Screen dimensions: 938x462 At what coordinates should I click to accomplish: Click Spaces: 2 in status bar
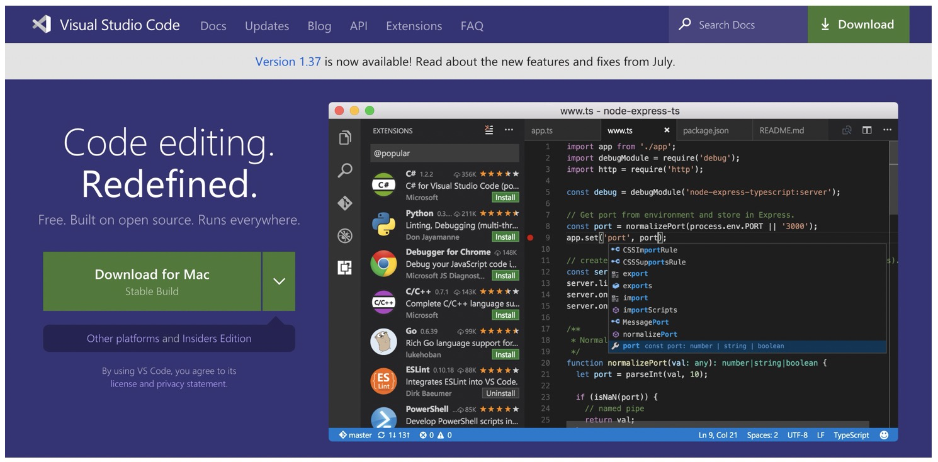point(762,435)
